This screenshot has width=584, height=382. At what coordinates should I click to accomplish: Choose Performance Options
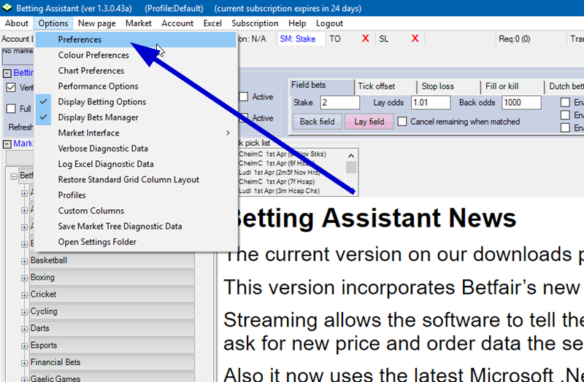[x=136, y=86]
